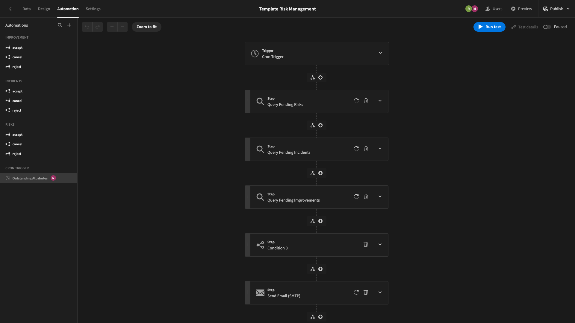Click the branch/split icon above Query Pending Risks

click(312, 78)
